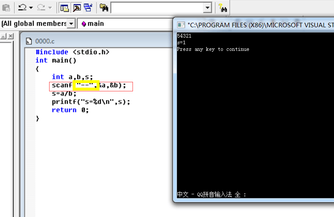Toggle the Output window icon
This screenshot has height=217, width=334.
(77, 8)
